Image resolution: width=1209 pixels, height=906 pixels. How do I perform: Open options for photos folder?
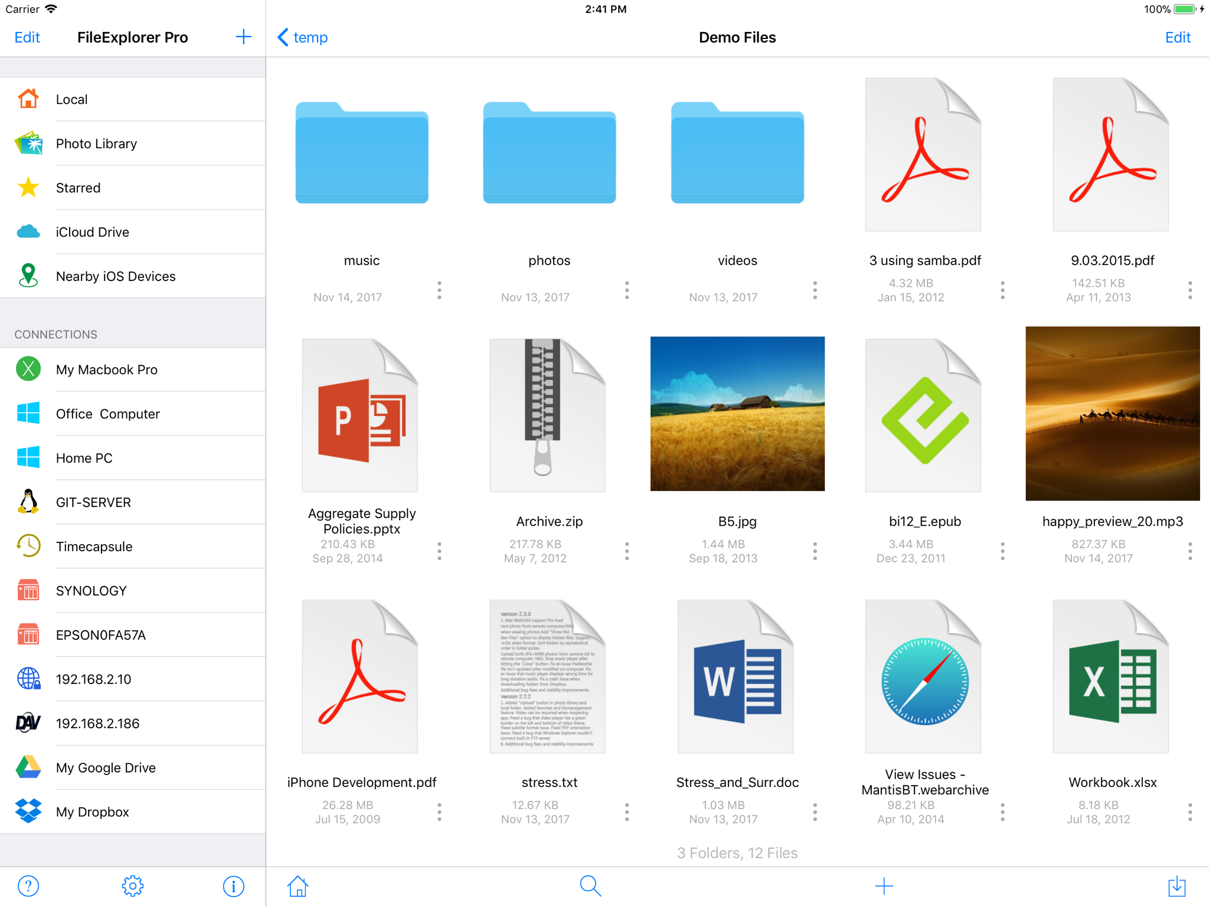pyautogui.click(x=627, y=290)
